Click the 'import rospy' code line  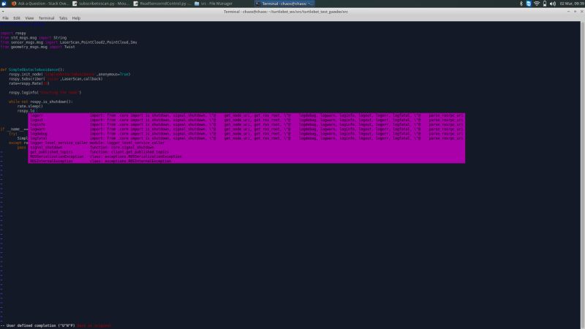pyautogui.click(x=13, y=33)
